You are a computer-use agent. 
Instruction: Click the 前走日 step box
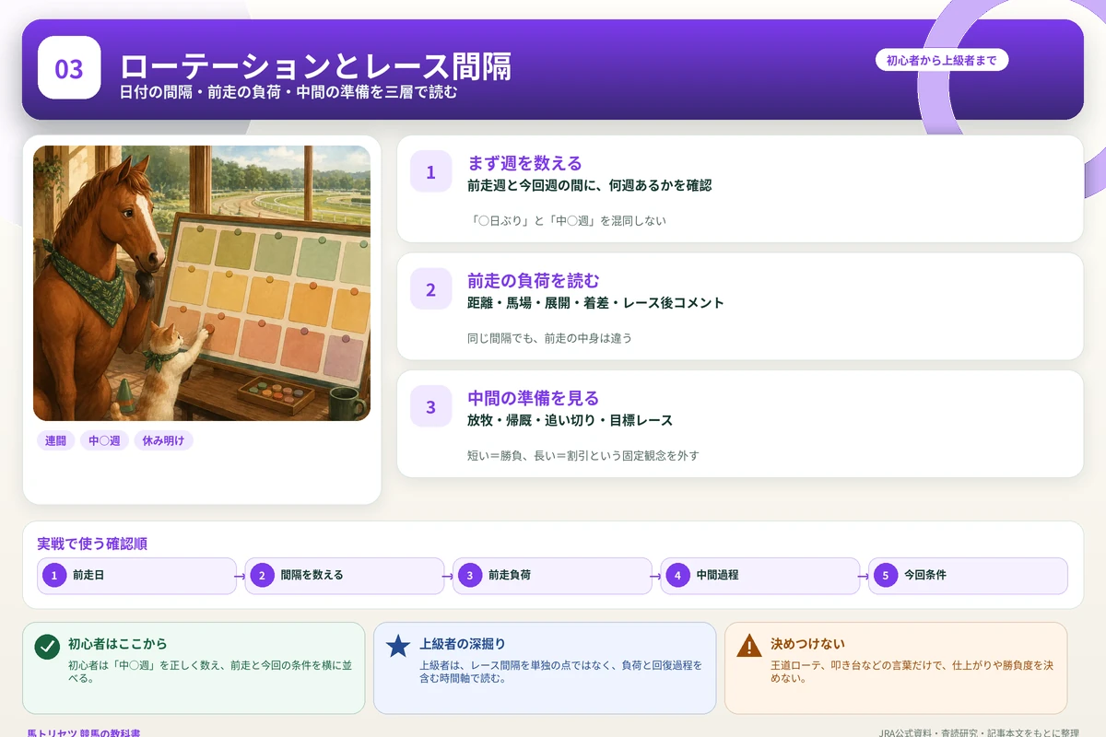pyautogui.click(x=137, y=575)
